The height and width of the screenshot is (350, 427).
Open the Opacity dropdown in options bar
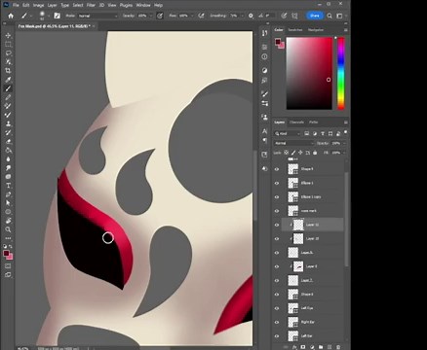(151, 16)
